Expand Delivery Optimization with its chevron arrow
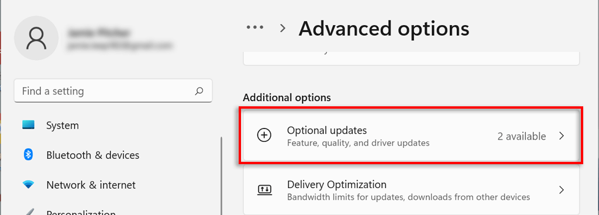 tap(561, 190)
